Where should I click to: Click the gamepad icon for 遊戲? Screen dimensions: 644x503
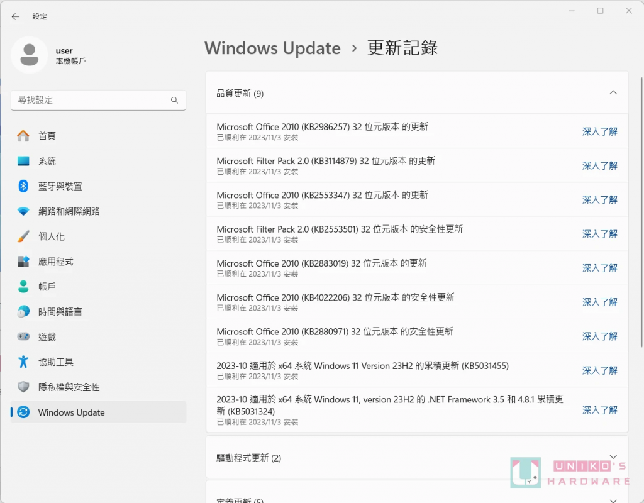pyautogui.click(x=23, y=337)
